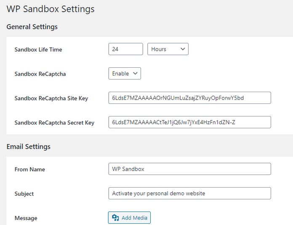Click the Sandbox ReCaptcha Secret Key label
Viewport: 293px width, 225px height.
(54, 123)
